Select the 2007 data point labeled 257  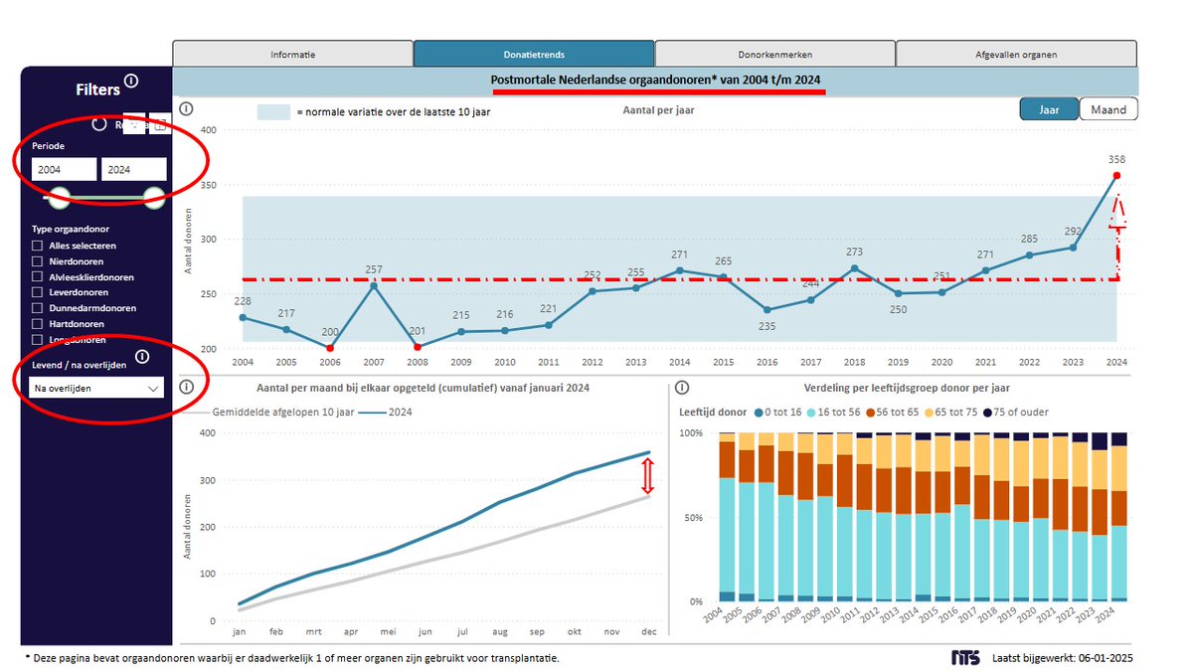(373, 285)
